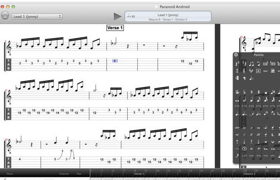Start playback with the play button
280x180 pixels.
click(118, 17)
